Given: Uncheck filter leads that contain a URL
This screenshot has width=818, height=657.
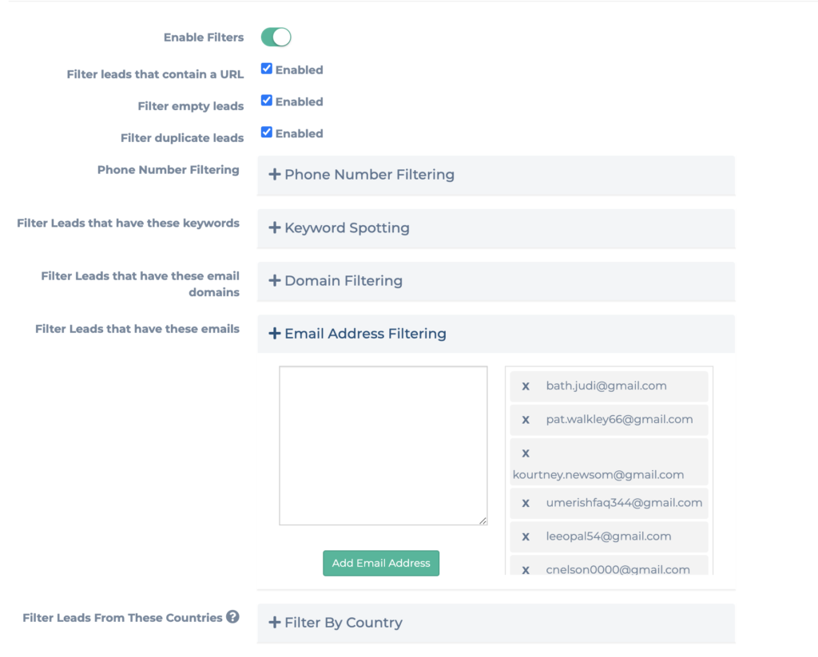Looking at the screenshot, I should tap(267, 69).
